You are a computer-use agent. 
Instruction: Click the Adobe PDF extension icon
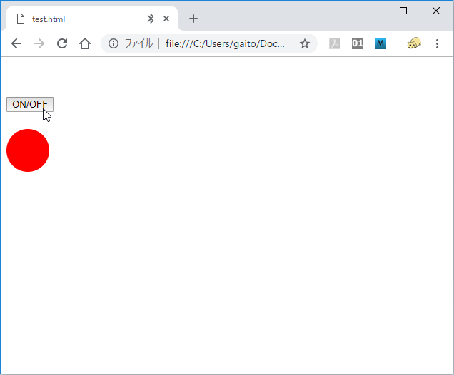pyautogui.click(x=335, y=43)
